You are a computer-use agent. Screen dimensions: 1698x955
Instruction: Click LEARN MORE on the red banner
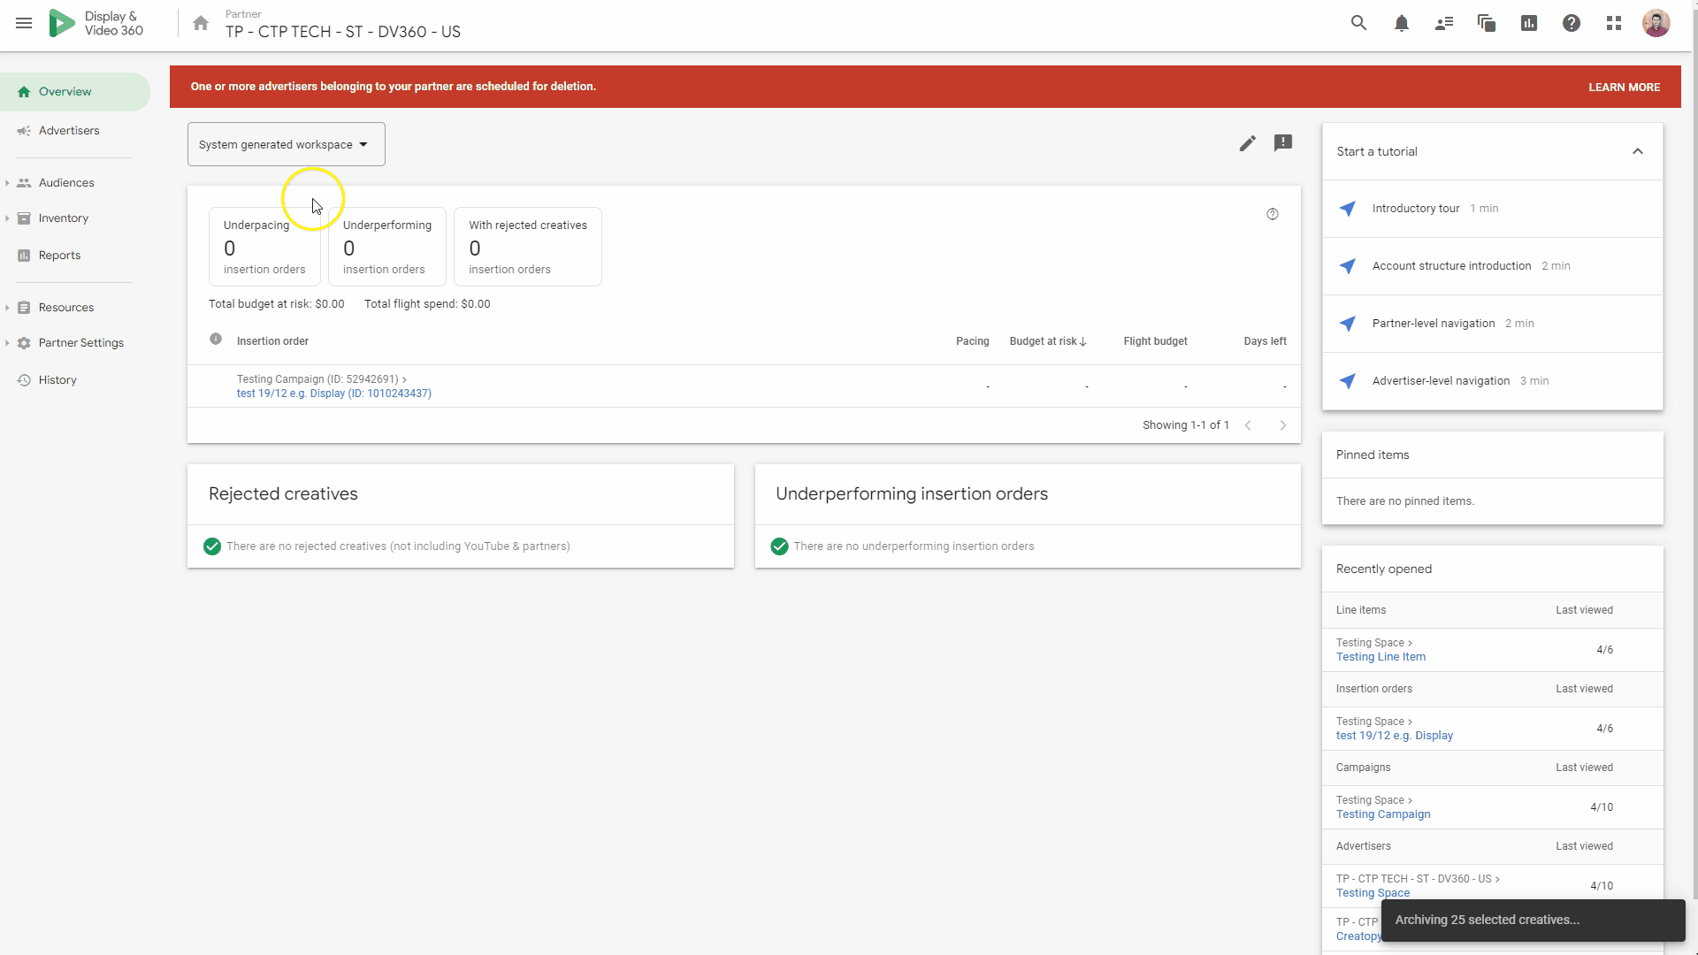coord(1624,88)
